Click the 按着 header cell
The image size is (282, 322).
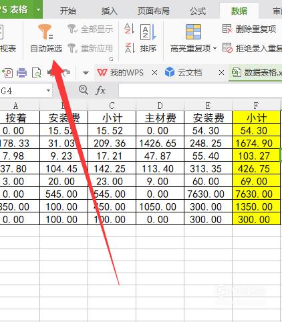20,118
